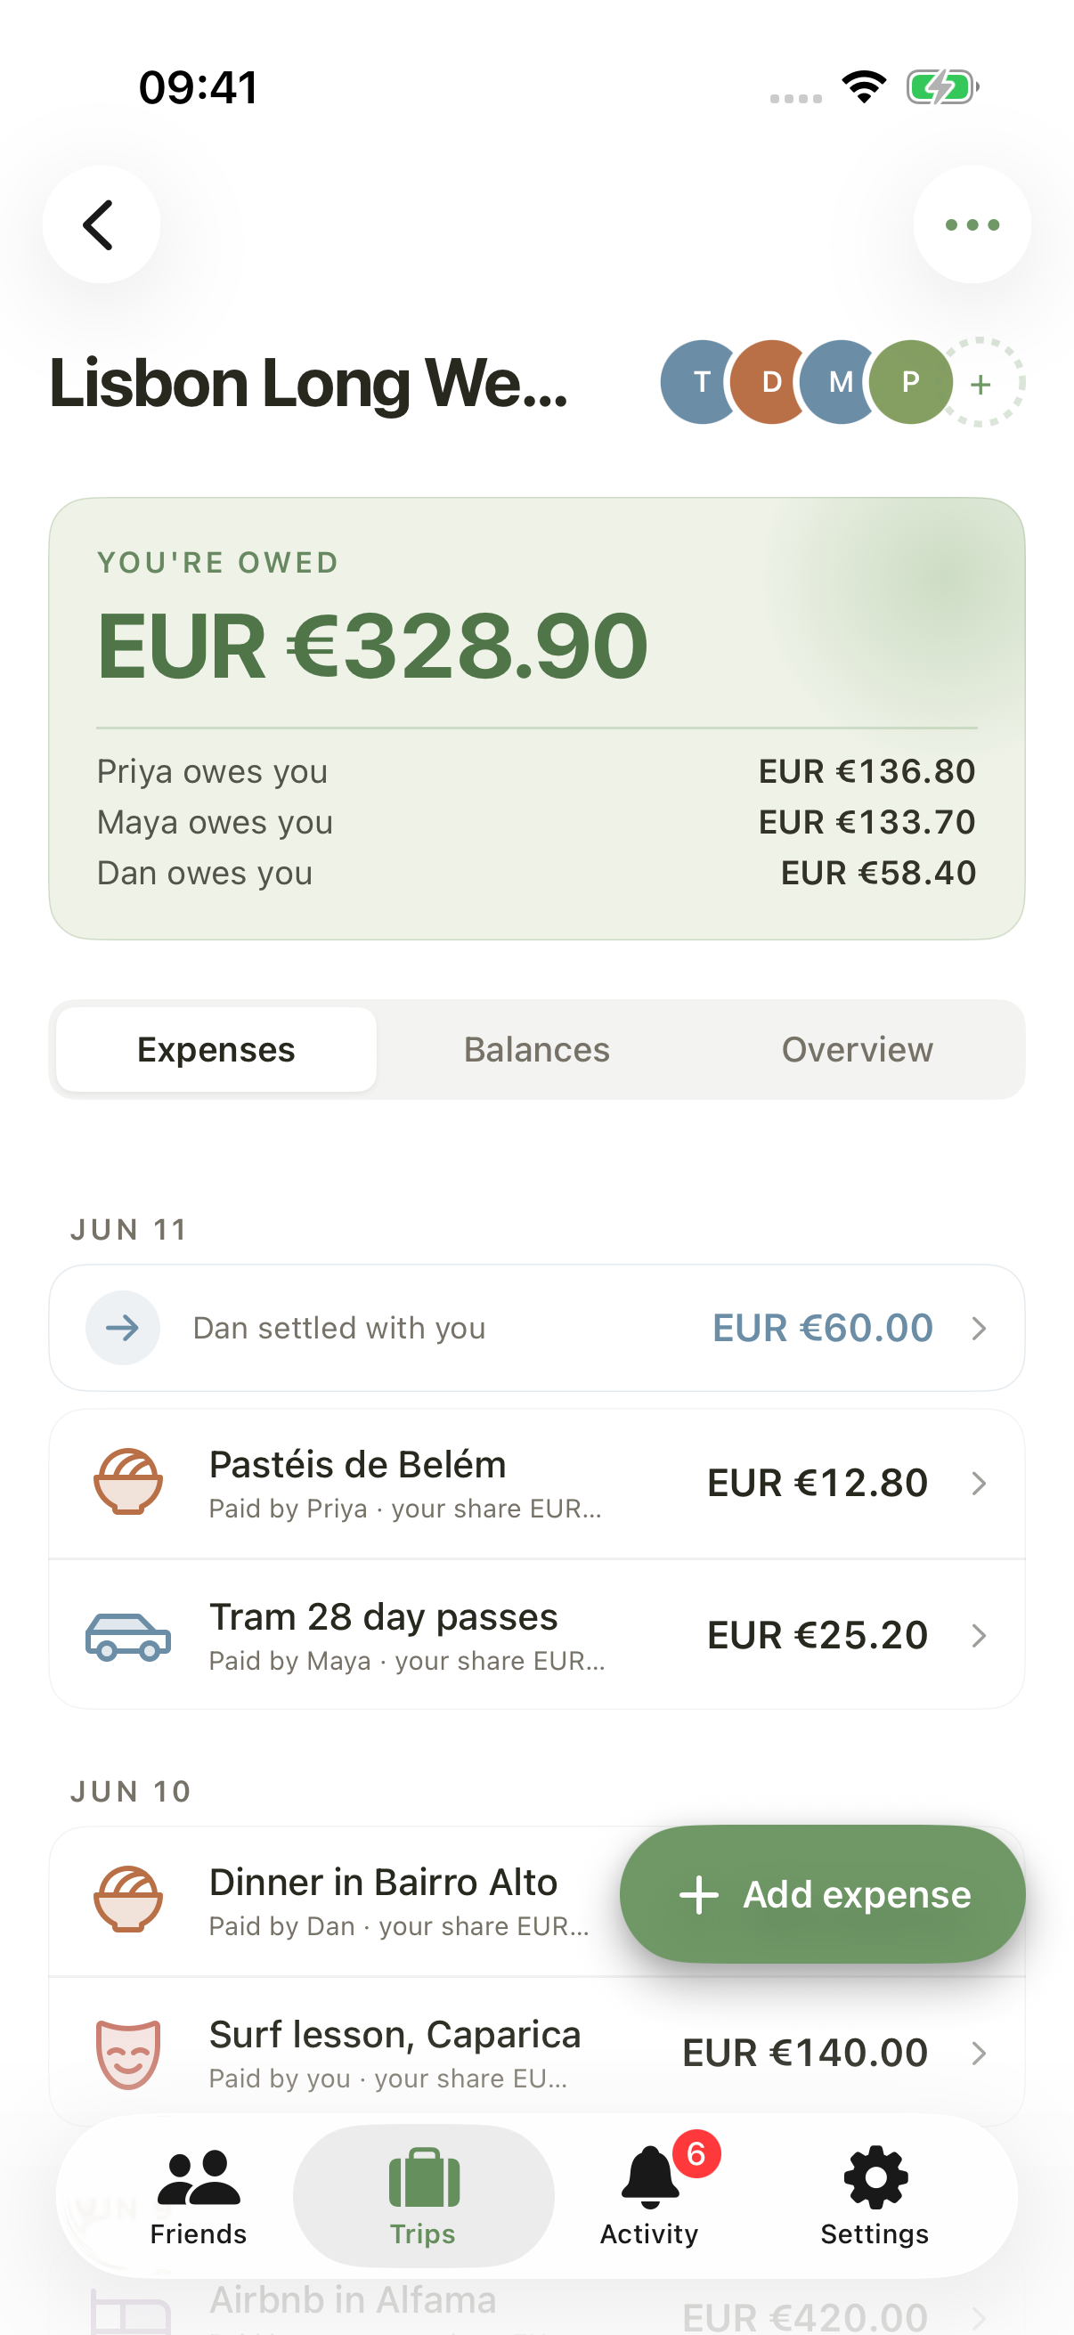Tap the Priya owes you row

point(536,771)
